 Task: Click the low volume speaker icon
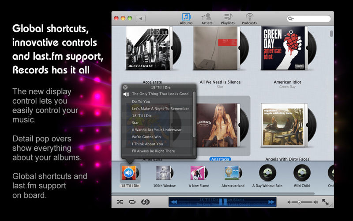click(x=289, y=202)
